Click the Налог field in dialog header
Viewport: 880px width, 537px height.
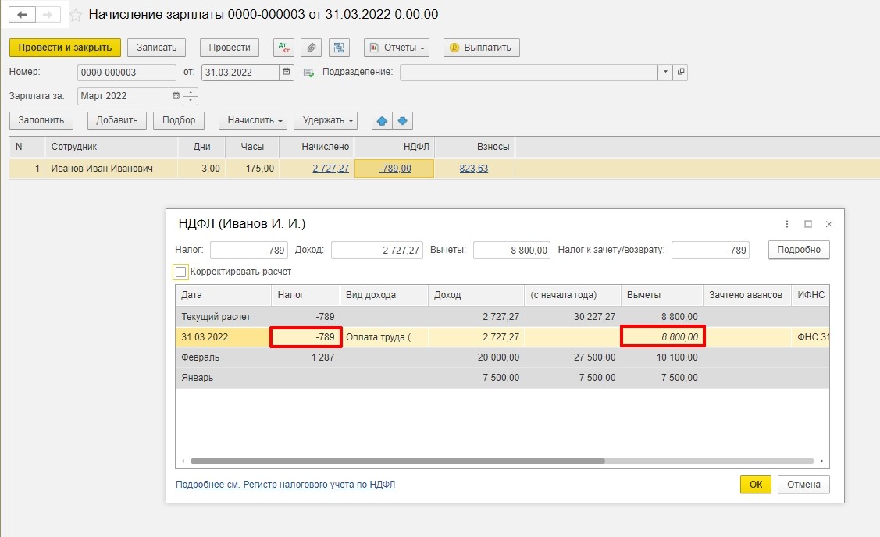coord(249,251)
